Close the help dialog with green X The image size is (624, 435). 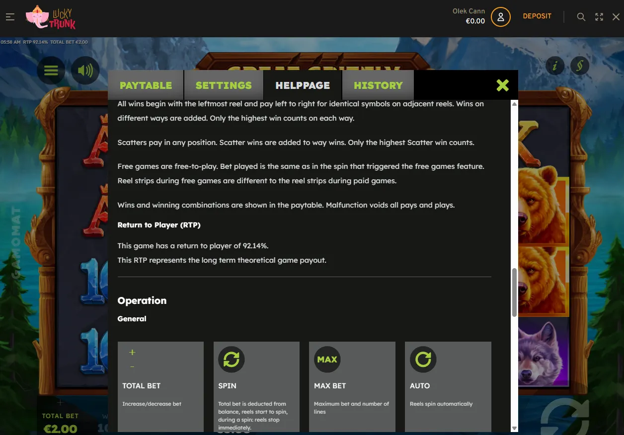502,85
